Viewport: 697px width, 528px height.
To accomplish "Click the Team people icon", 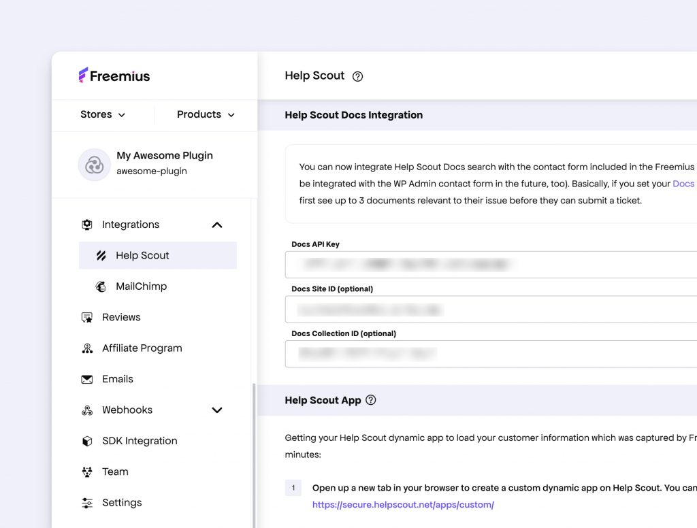I will click(87, 472).
